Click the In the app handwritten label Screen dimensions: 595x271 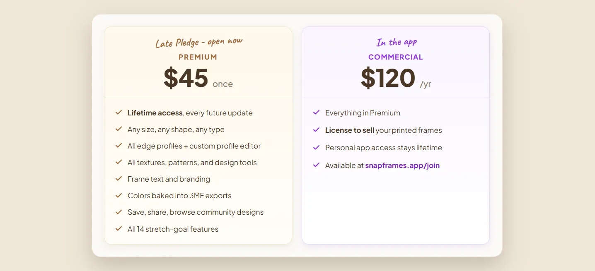point(397,42)
